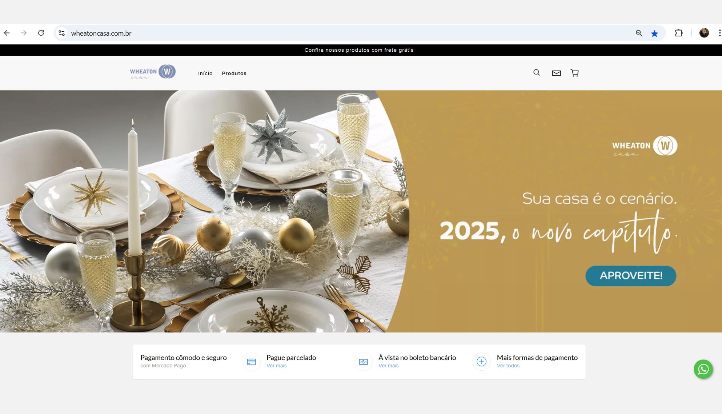The width and height of the screenshot is (722, 414).
Task: Click the boleto bancário money icon
Action: 363,362
